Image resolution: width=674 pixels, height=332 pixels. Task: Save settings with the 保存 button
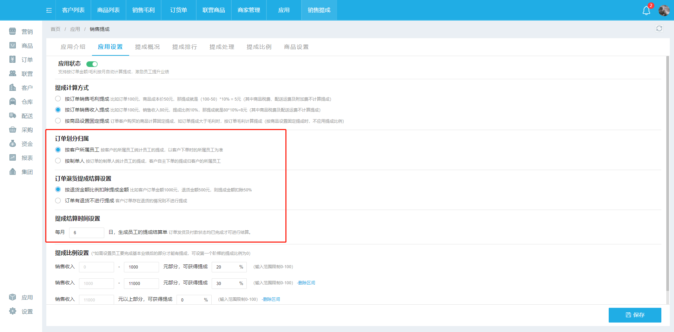point(635,315)
